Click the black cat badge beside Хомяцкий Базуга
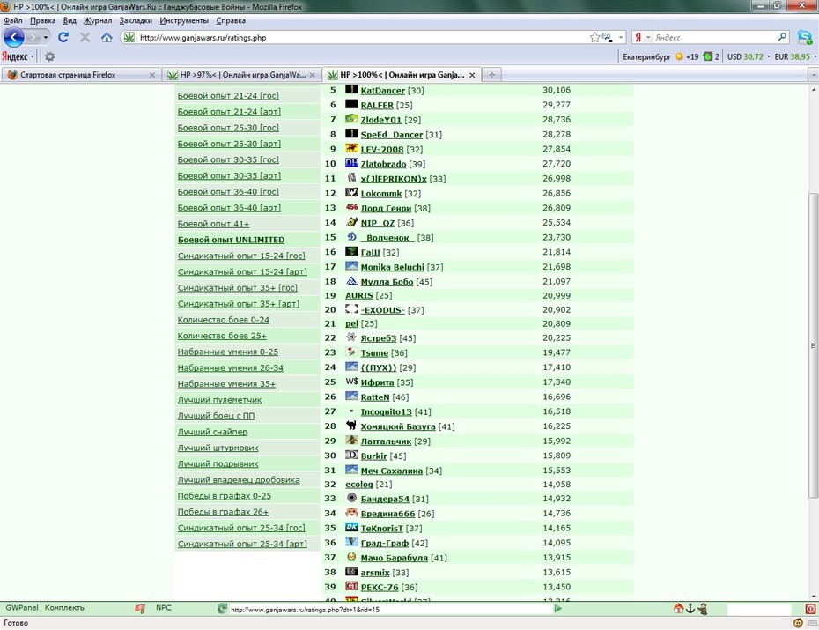This screenshot has width=819, height=630. [x=351, y=426]
